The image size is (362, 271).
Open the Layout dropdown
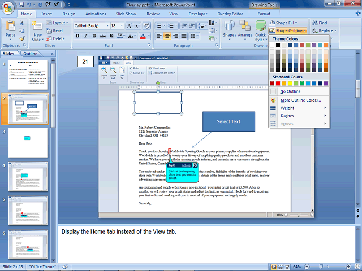(58, 23)
